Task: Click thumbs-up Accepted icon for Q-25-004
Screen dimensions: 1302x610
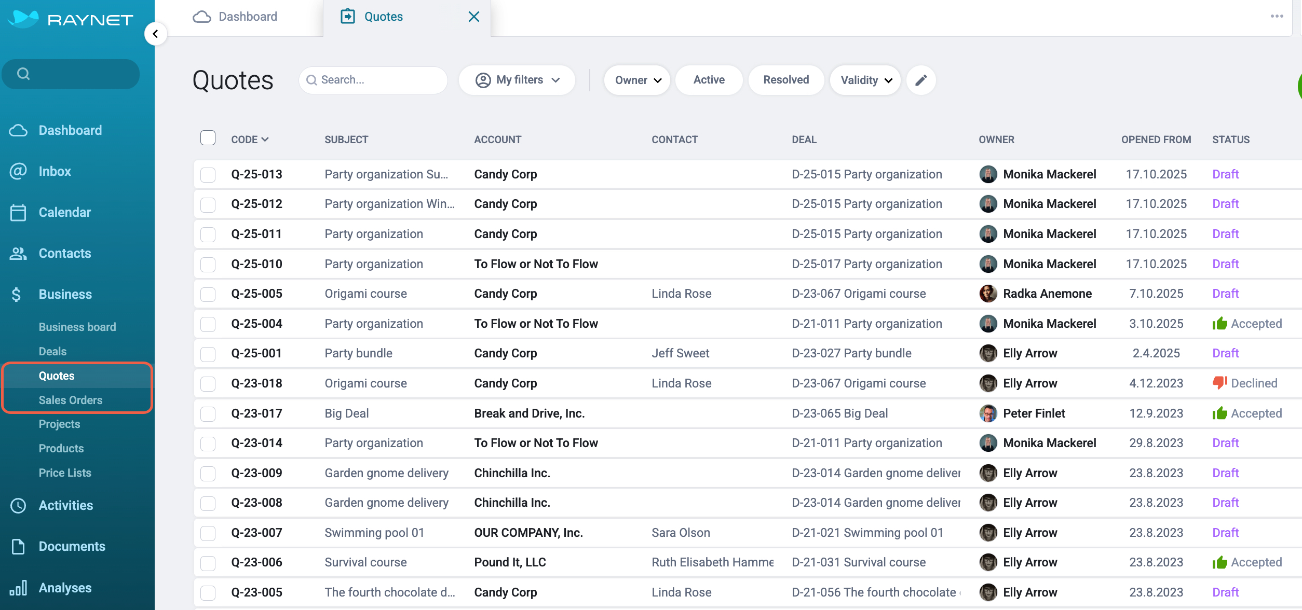Action: tap(1219, 323)
